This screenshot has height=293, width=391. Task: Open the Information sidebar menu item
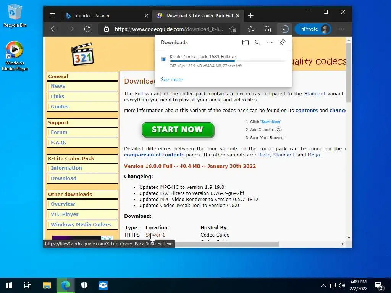[82, 168]
